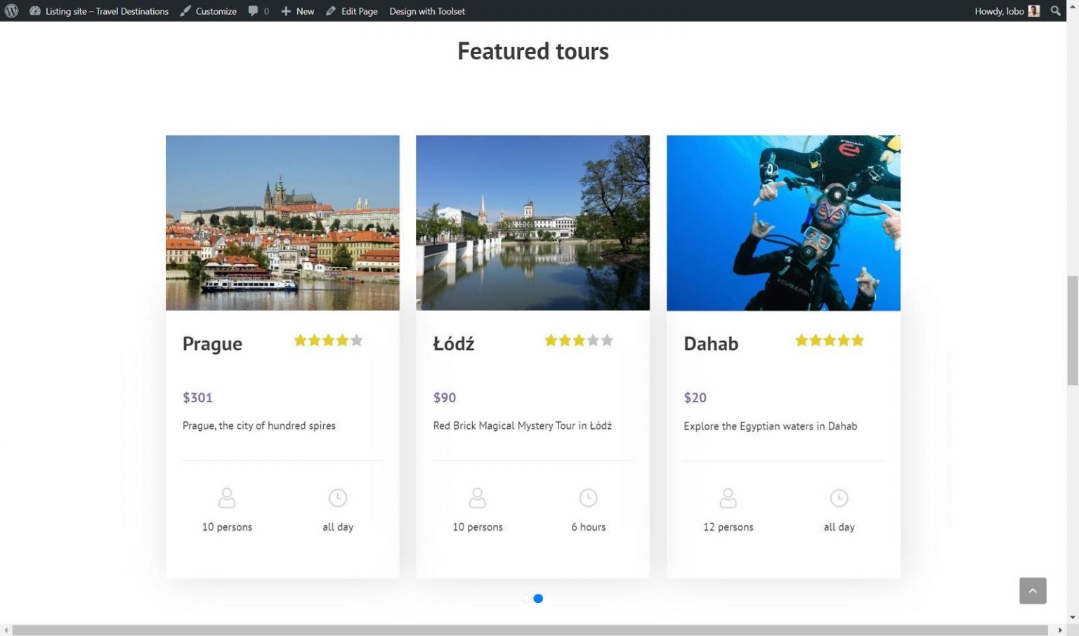This screenshot has width=1079, height=636.
Task: Open the site search in admin bar
Action: coord(1056,11)
